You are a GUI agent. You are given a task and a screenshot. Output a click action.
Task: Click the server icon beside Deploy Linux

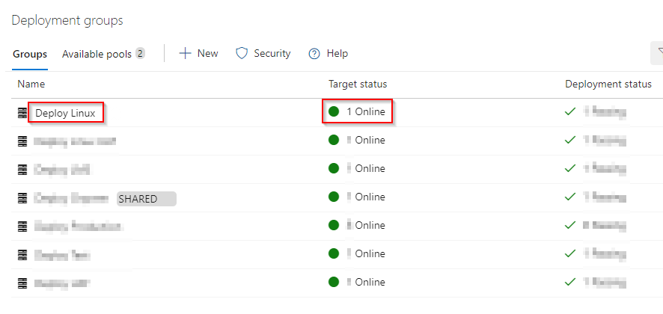tap(22, 113)
